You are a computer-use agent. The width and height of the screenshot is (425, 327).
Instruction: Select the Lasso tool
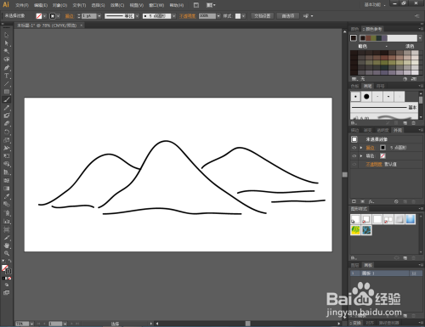[7, 59]
